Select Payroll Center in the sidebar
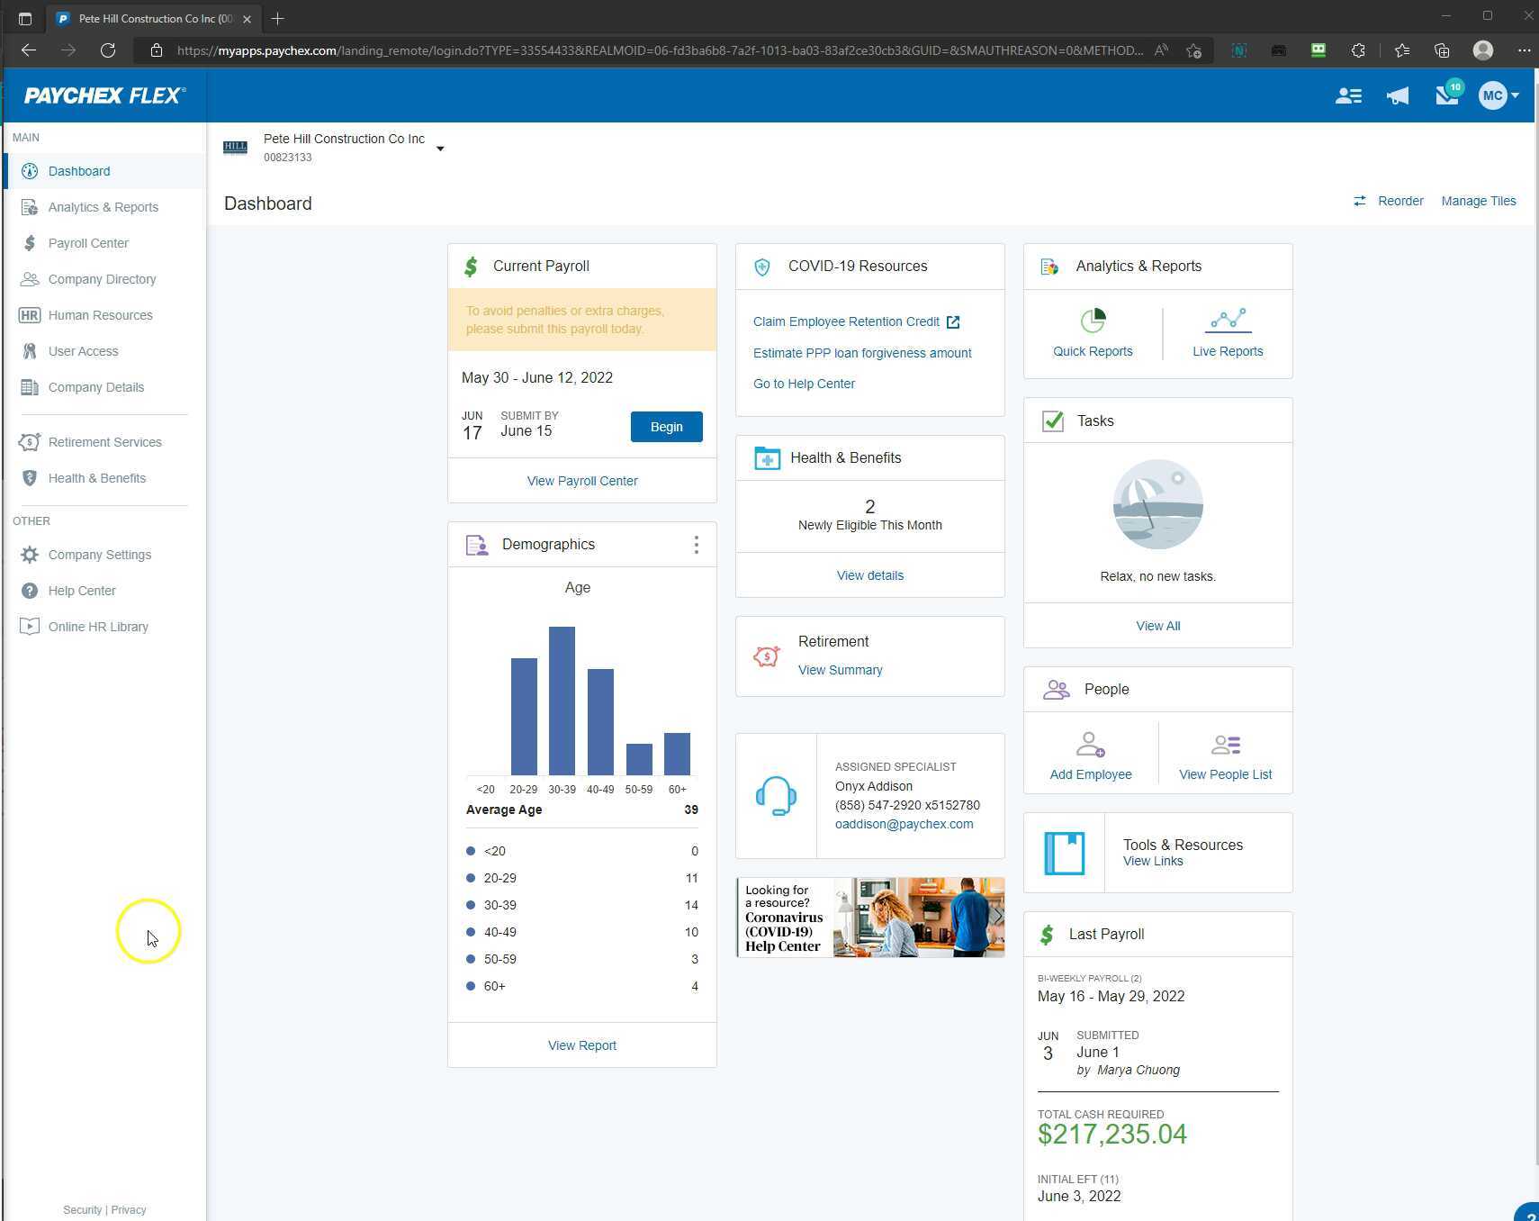Viewport: 1539px width, 1221px height. [88, 243]
